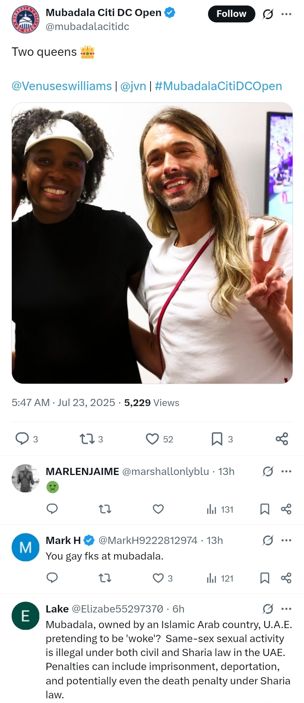
Task: Enlarge the tweet photo of two people
Action: coord(152,243)
